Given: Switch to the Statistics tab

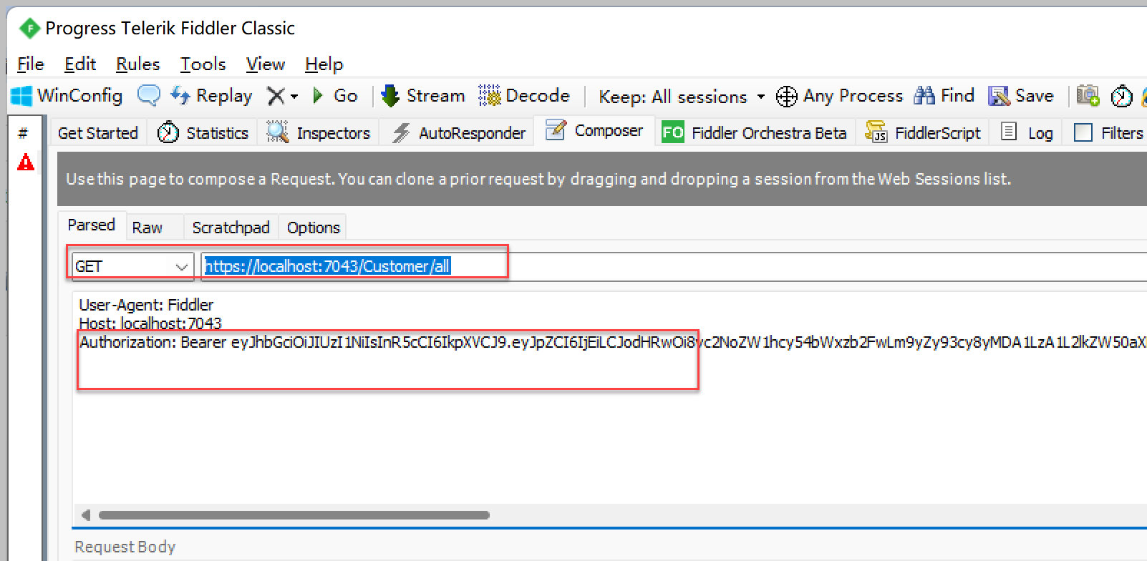Looking at the screenshot, I should click(x=203, y=133).
